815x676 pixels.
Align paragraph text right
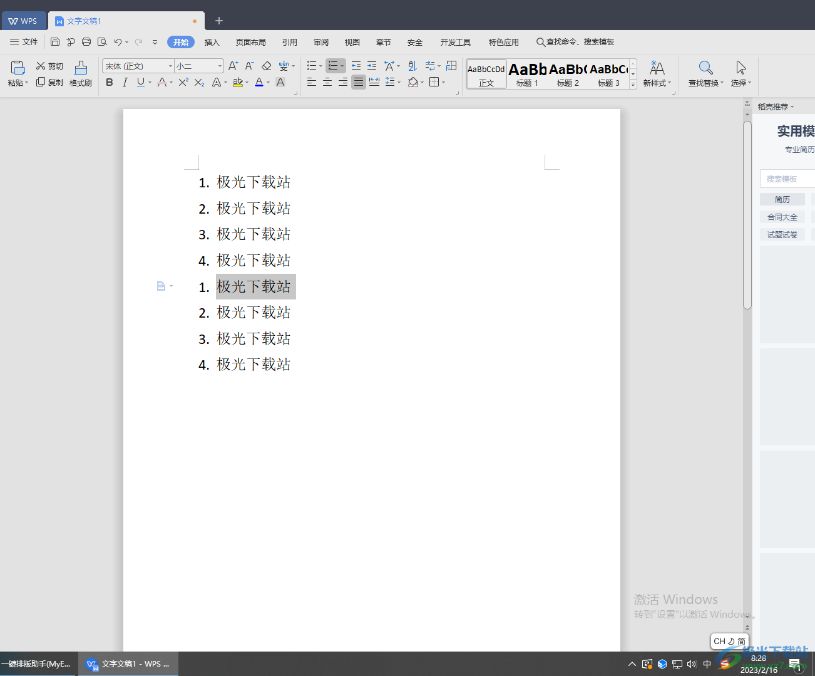343,82
